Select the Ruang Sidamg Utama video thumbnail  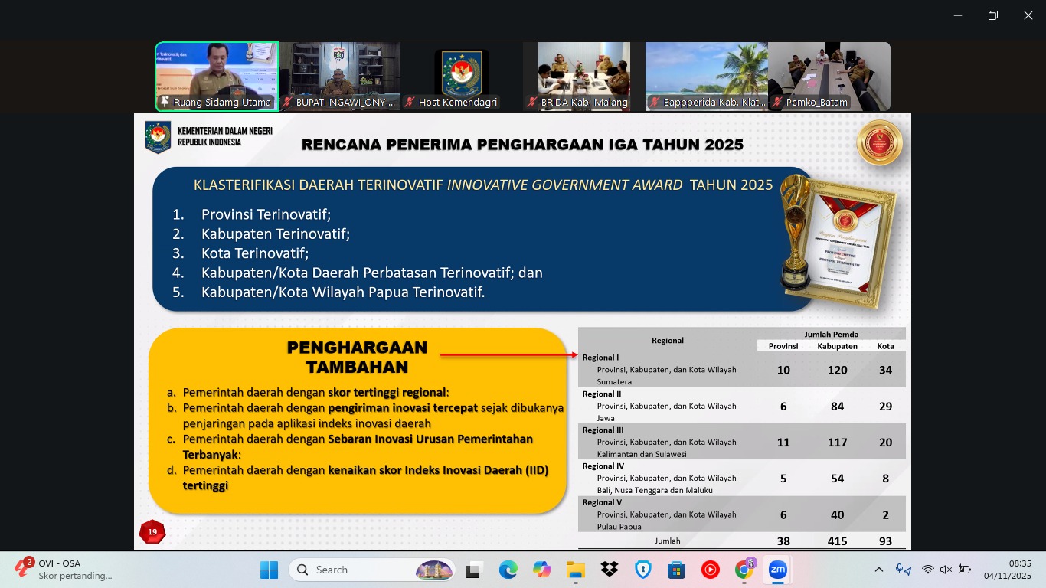(x=217, y=77)
